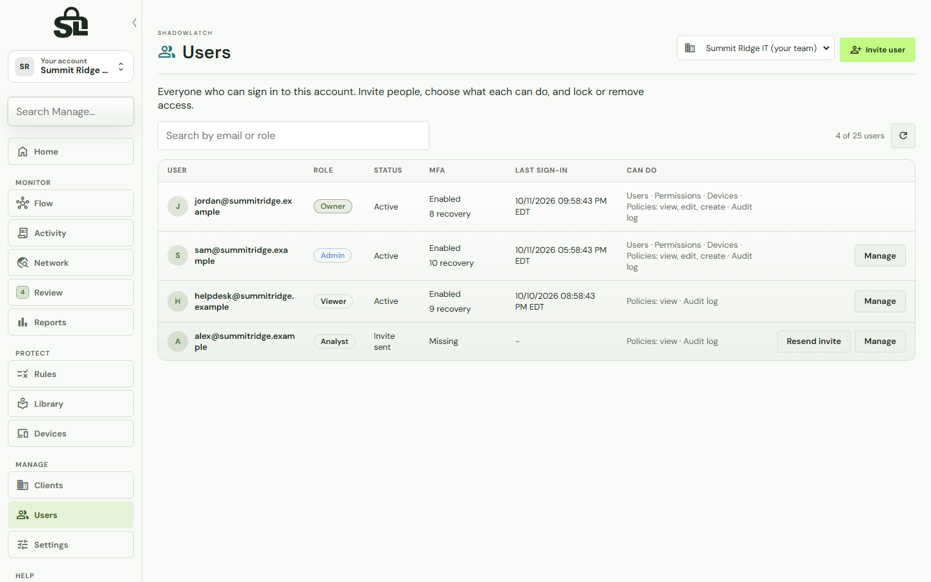The height and width of the screenshot is (582, 931).
Task: Click the H avatar for helpdesk
Action: 178,301
